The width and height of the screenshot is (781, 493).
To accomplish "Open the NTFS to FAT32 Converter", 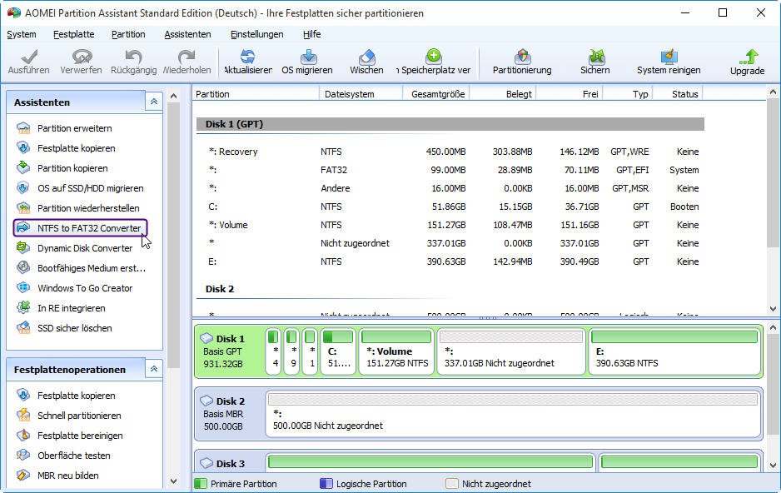I will (x=80, y=227).
